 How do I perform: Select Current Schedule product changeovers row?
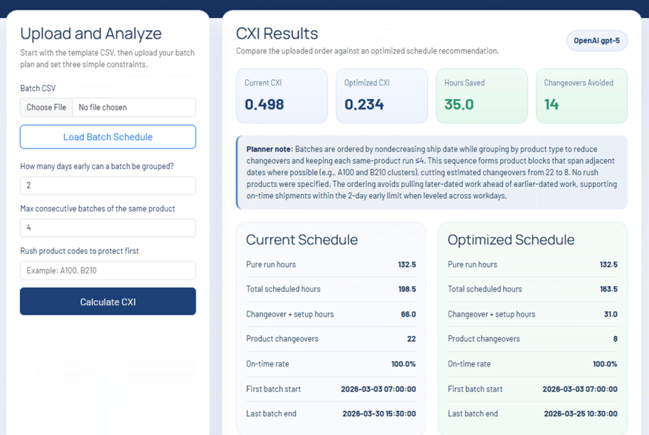click(x=330, y=339)
